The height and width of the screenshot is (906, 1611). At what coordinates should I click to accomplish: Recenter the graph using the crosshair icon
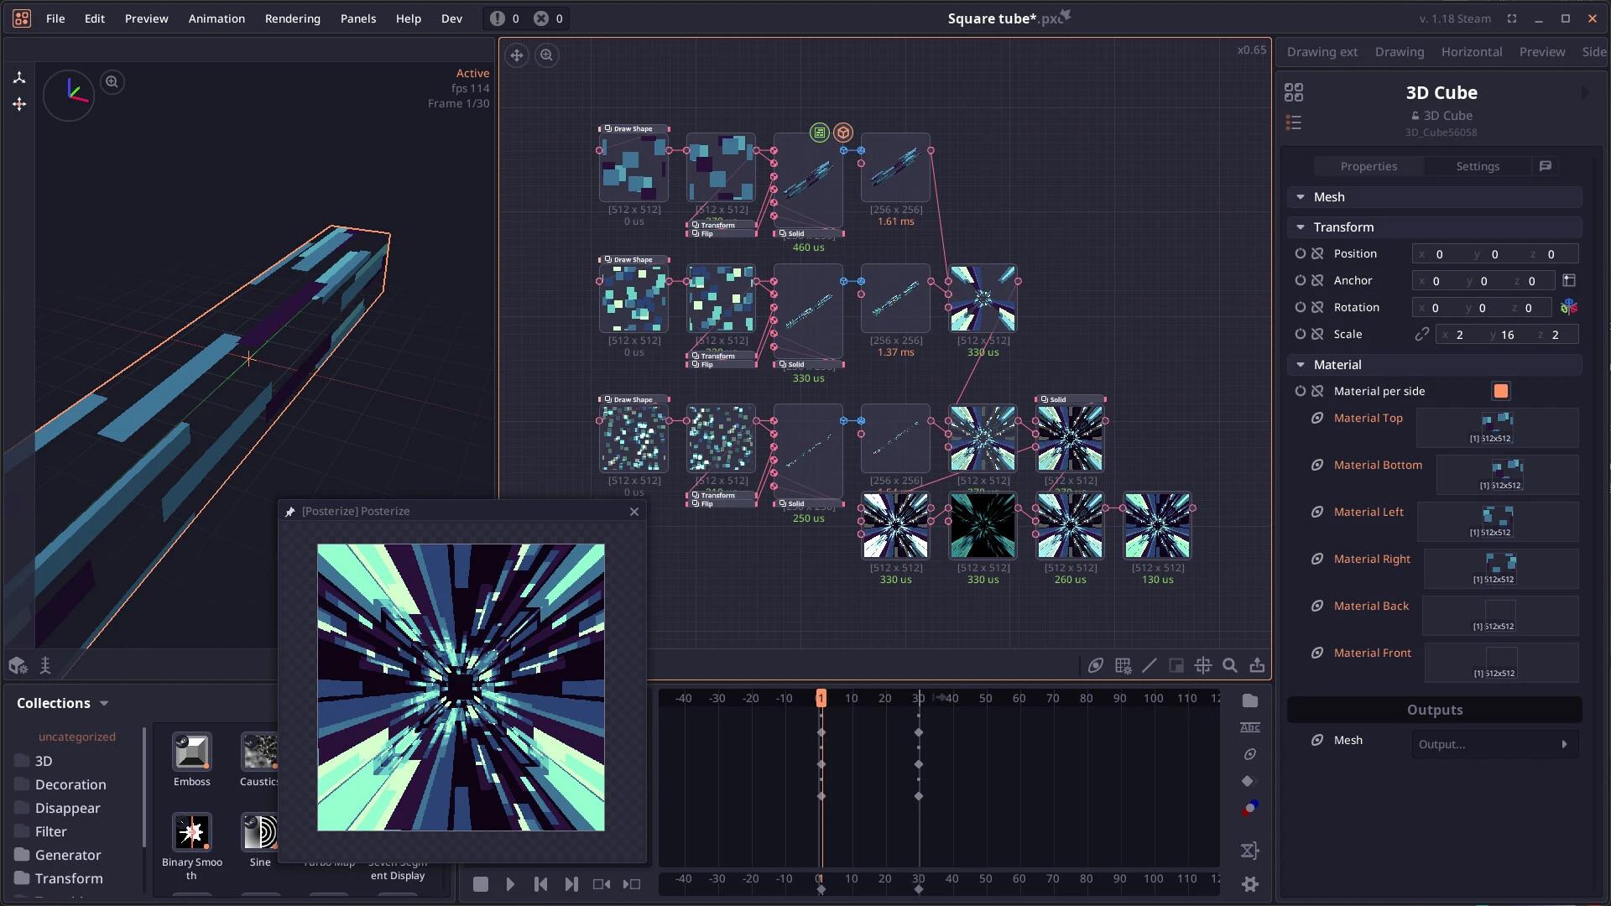1203,665
